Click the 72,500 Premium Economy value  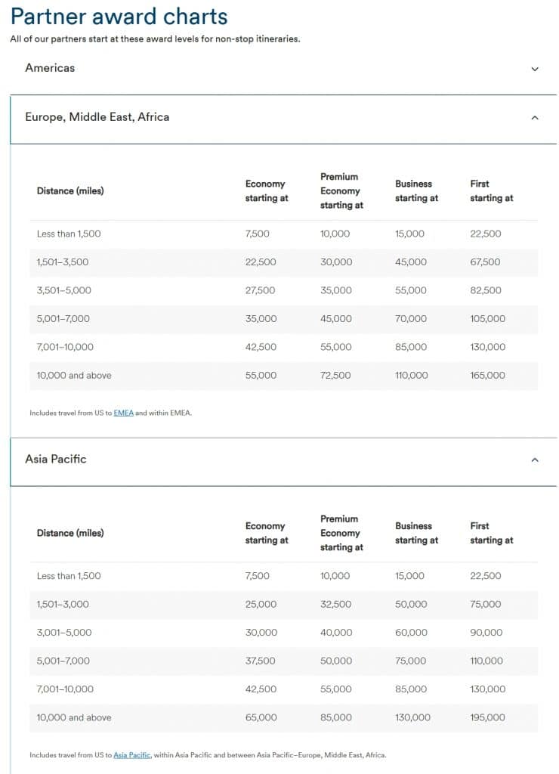(x=335, y=376)
